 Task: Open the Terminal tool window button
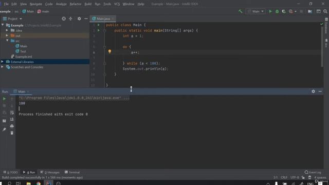(x=72, y=172)
